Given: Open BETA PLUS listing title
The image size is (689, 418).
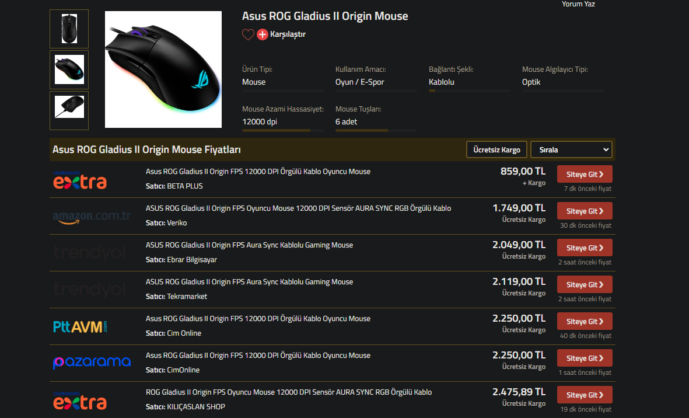Looking at the screenshot, I should [258, 172].
